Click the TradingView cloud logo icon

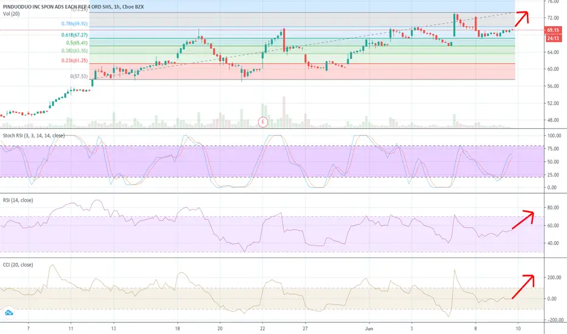[9, 313]
